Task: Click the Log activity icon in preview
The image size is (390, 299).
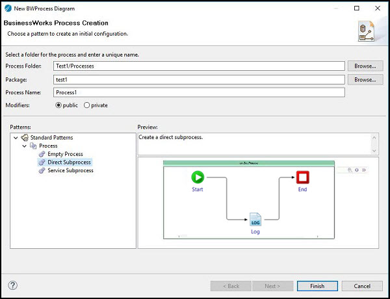Action: [x=255, y=220]
